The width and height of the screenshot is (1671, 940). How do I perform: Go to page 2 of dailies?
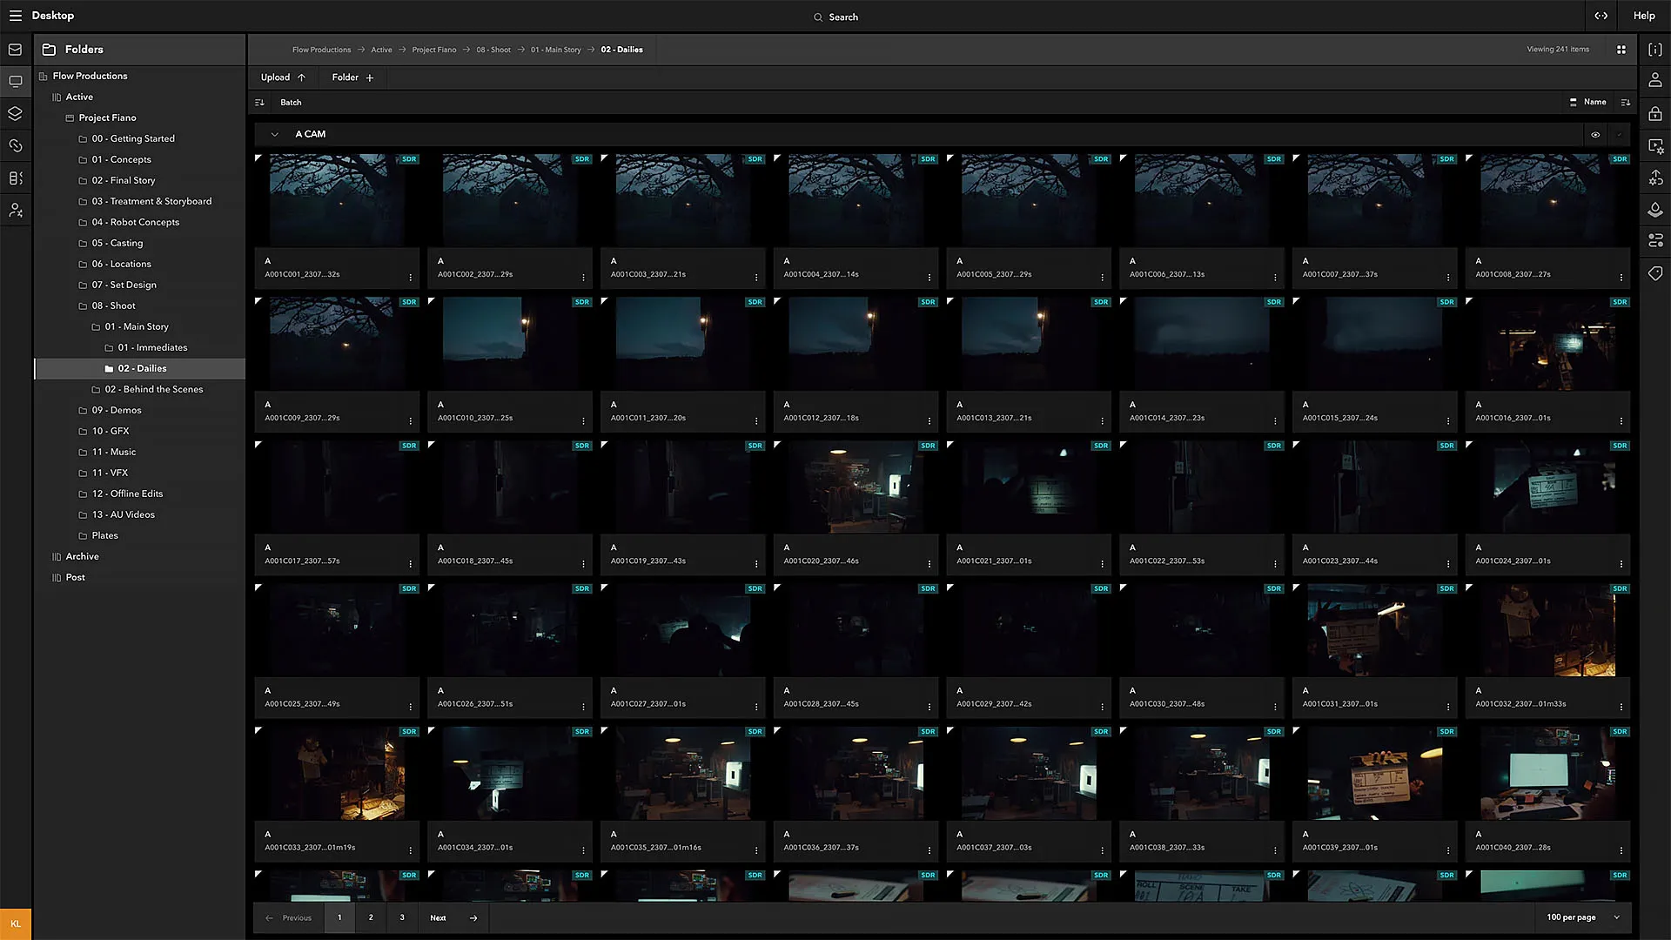coord(371,917)
